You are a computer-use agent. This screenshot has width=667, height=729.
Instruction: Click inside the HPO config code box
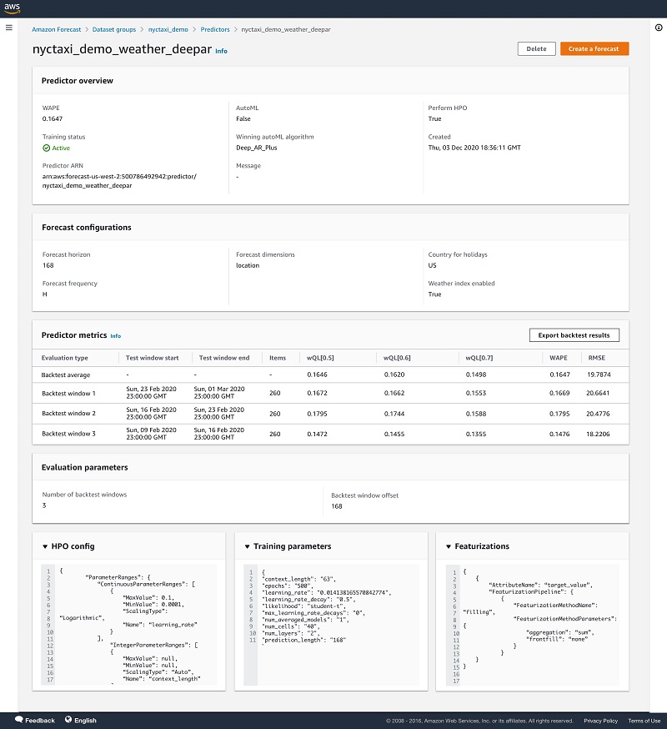tap(128, 625)
